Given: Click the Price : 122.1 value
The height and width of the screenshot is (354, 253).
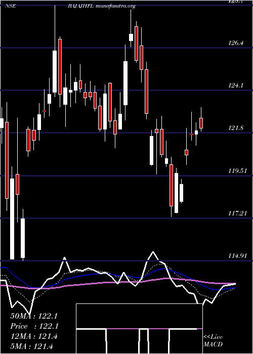Looking at the screenshot, I should (34, 326).
